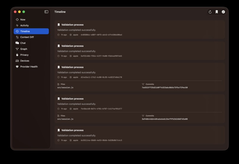Click the Files document icon in entry d14e3ac1
The height and width of the screenshot is (164, 239).
[x=58, y=84]
